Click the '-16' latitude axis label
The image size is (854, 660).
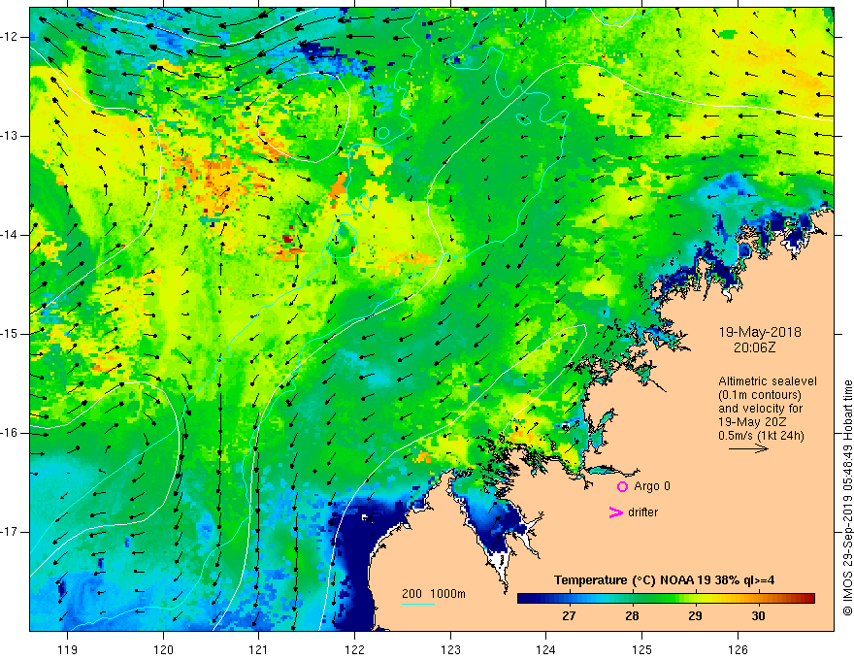(x=11, y=433)
